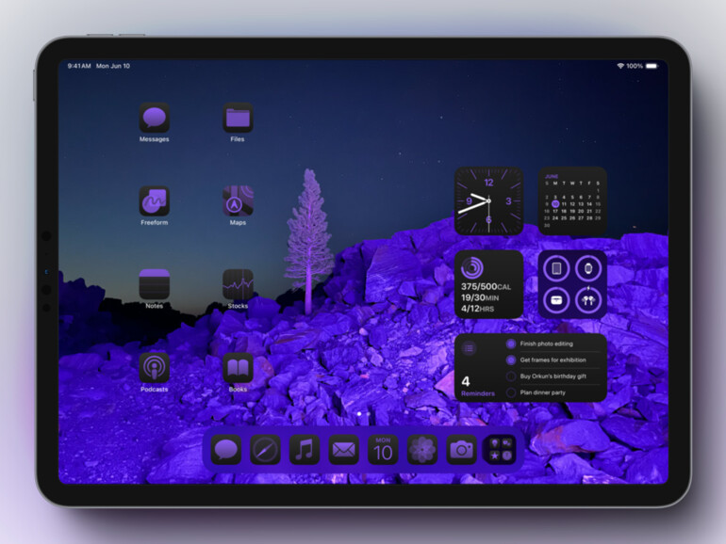Open Photos from the dock
The height and width of the screenshot is (544, 726).
(x=422, y=450)
